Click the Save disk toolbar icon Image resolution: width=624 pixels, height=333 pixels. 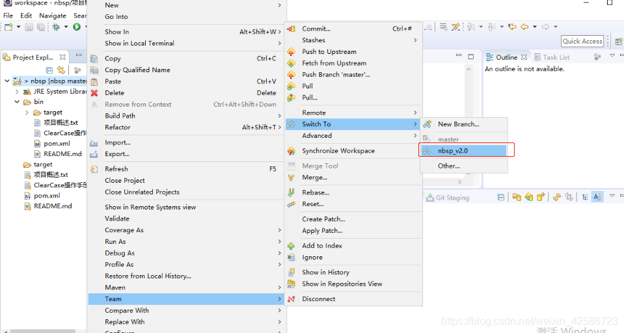29,27
